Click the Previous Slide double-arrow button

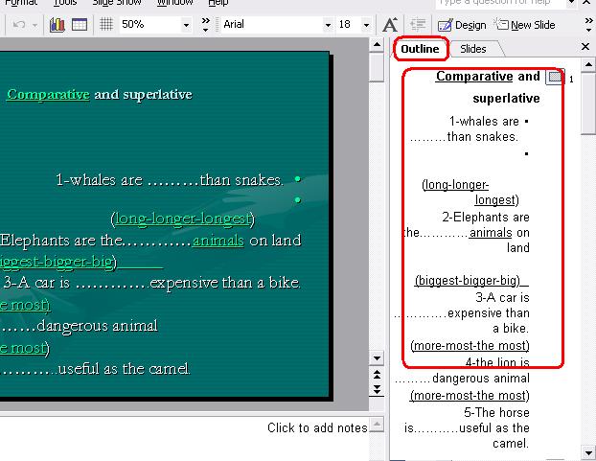tap(377, 375)
